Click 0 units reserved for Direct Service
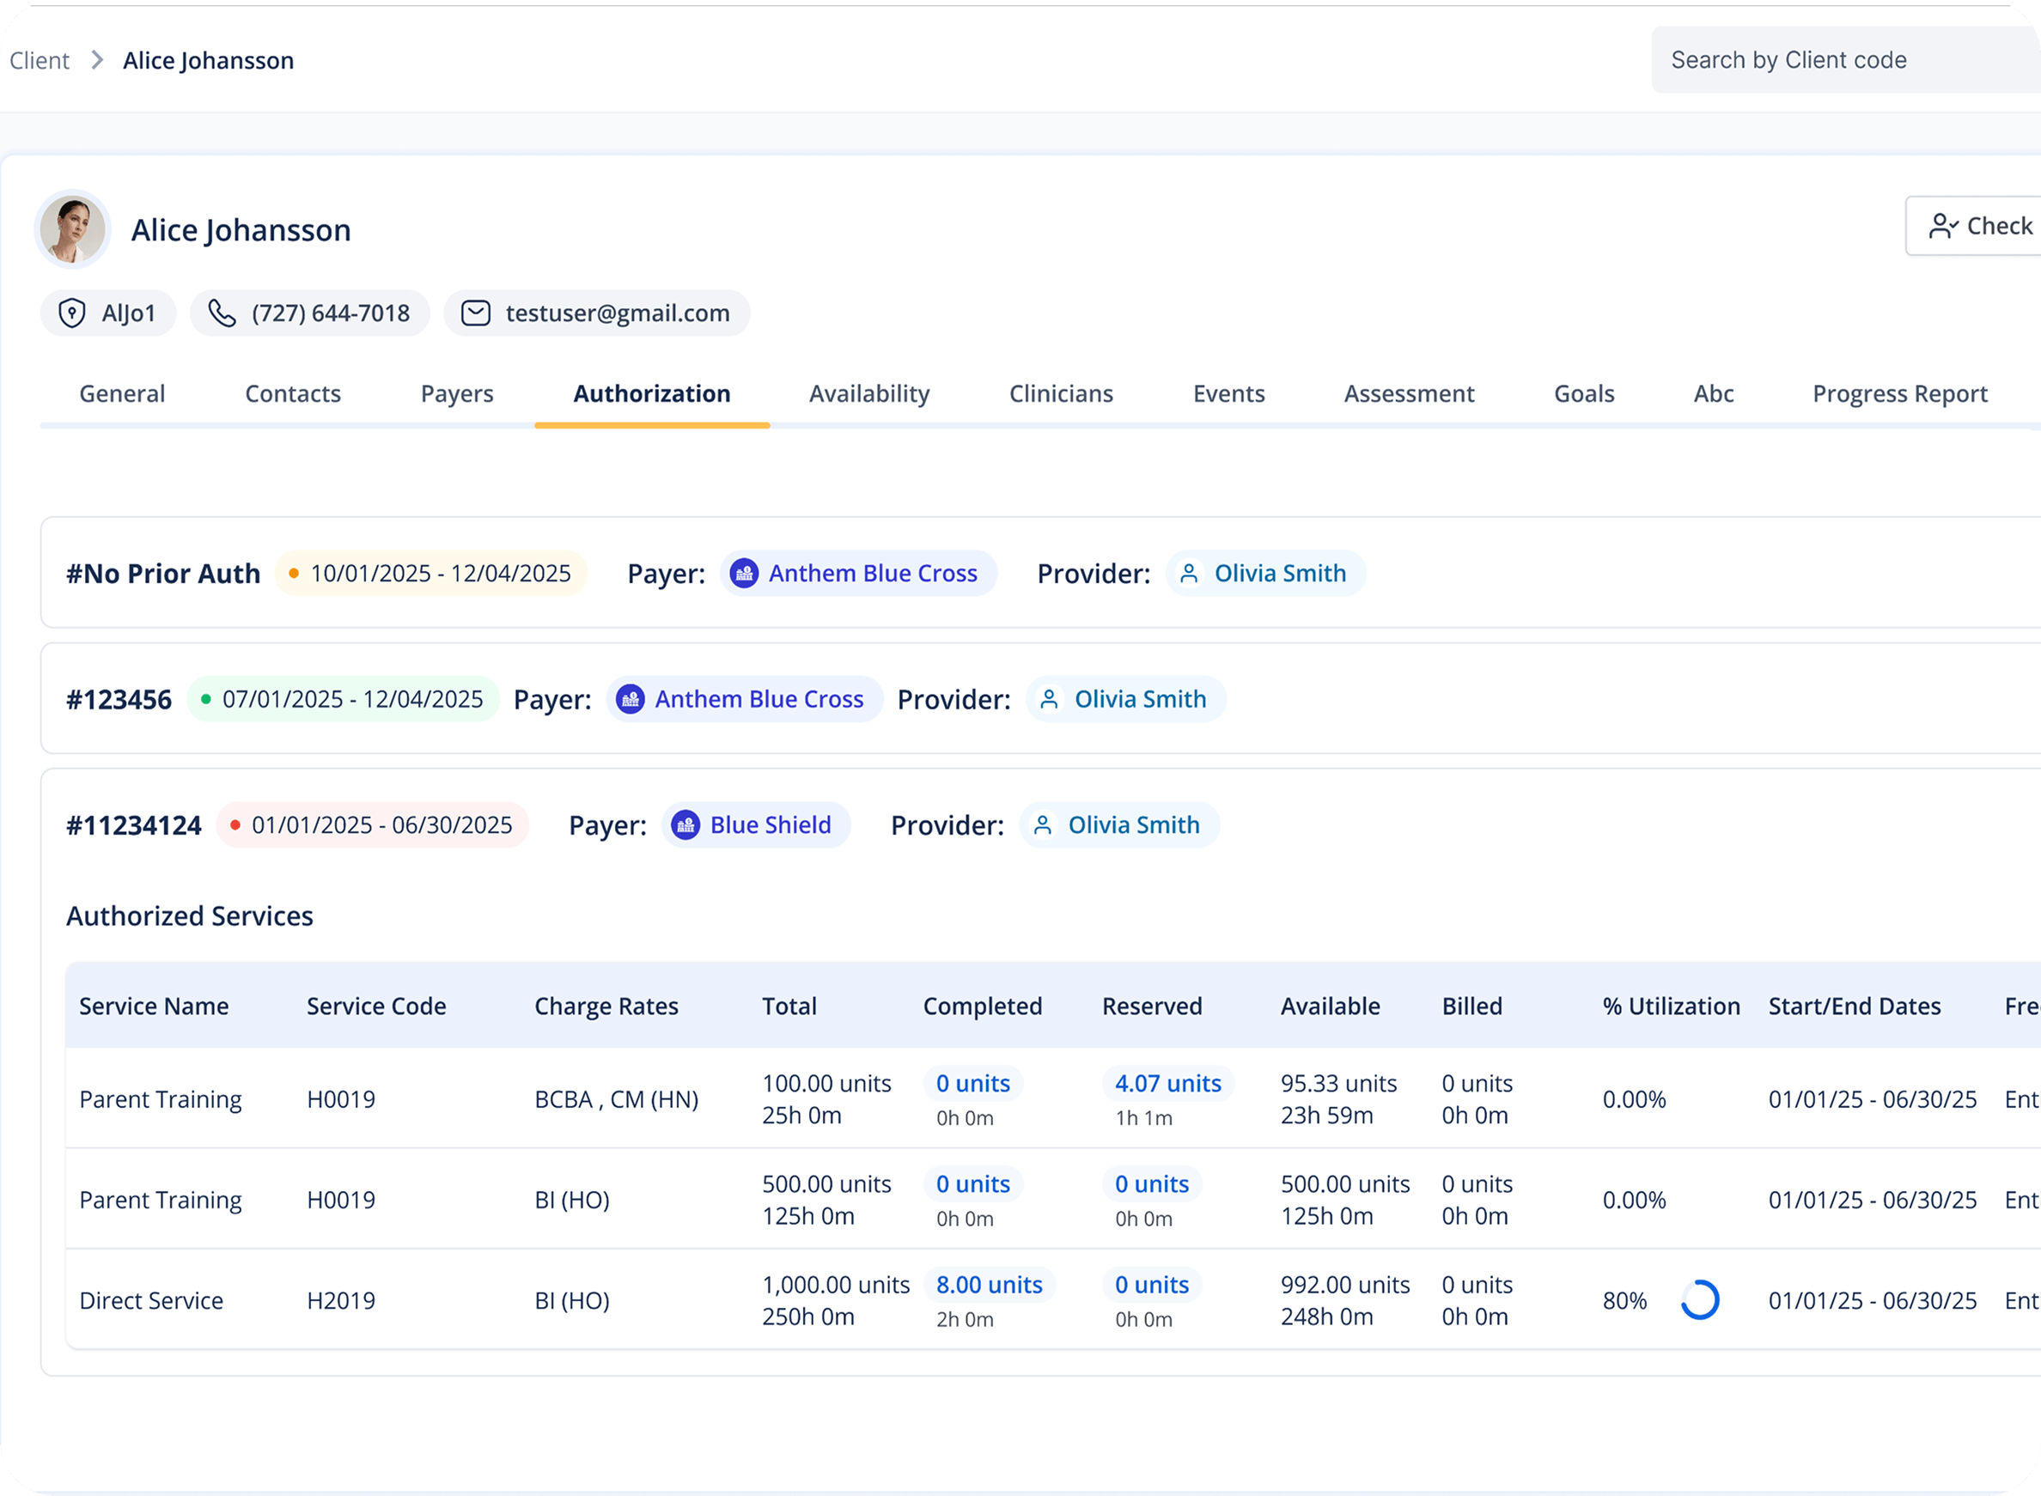The image size is (2041, 1496). pos(1152,1285)
